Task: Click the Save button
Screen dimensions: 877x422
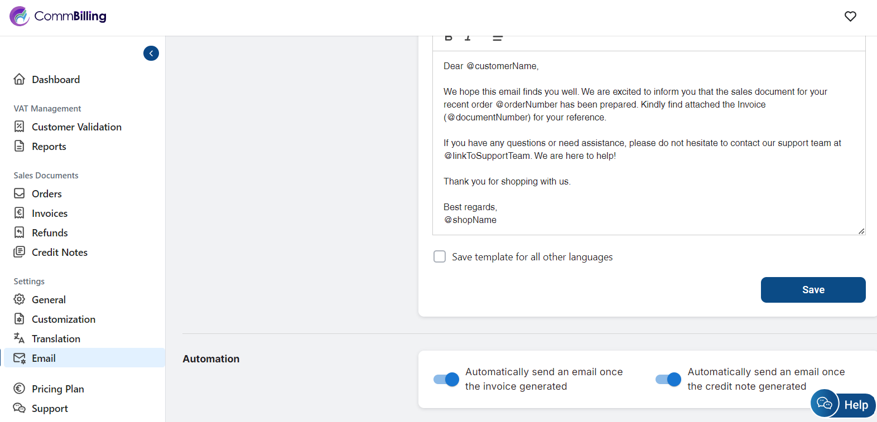Action: point(813,290)
